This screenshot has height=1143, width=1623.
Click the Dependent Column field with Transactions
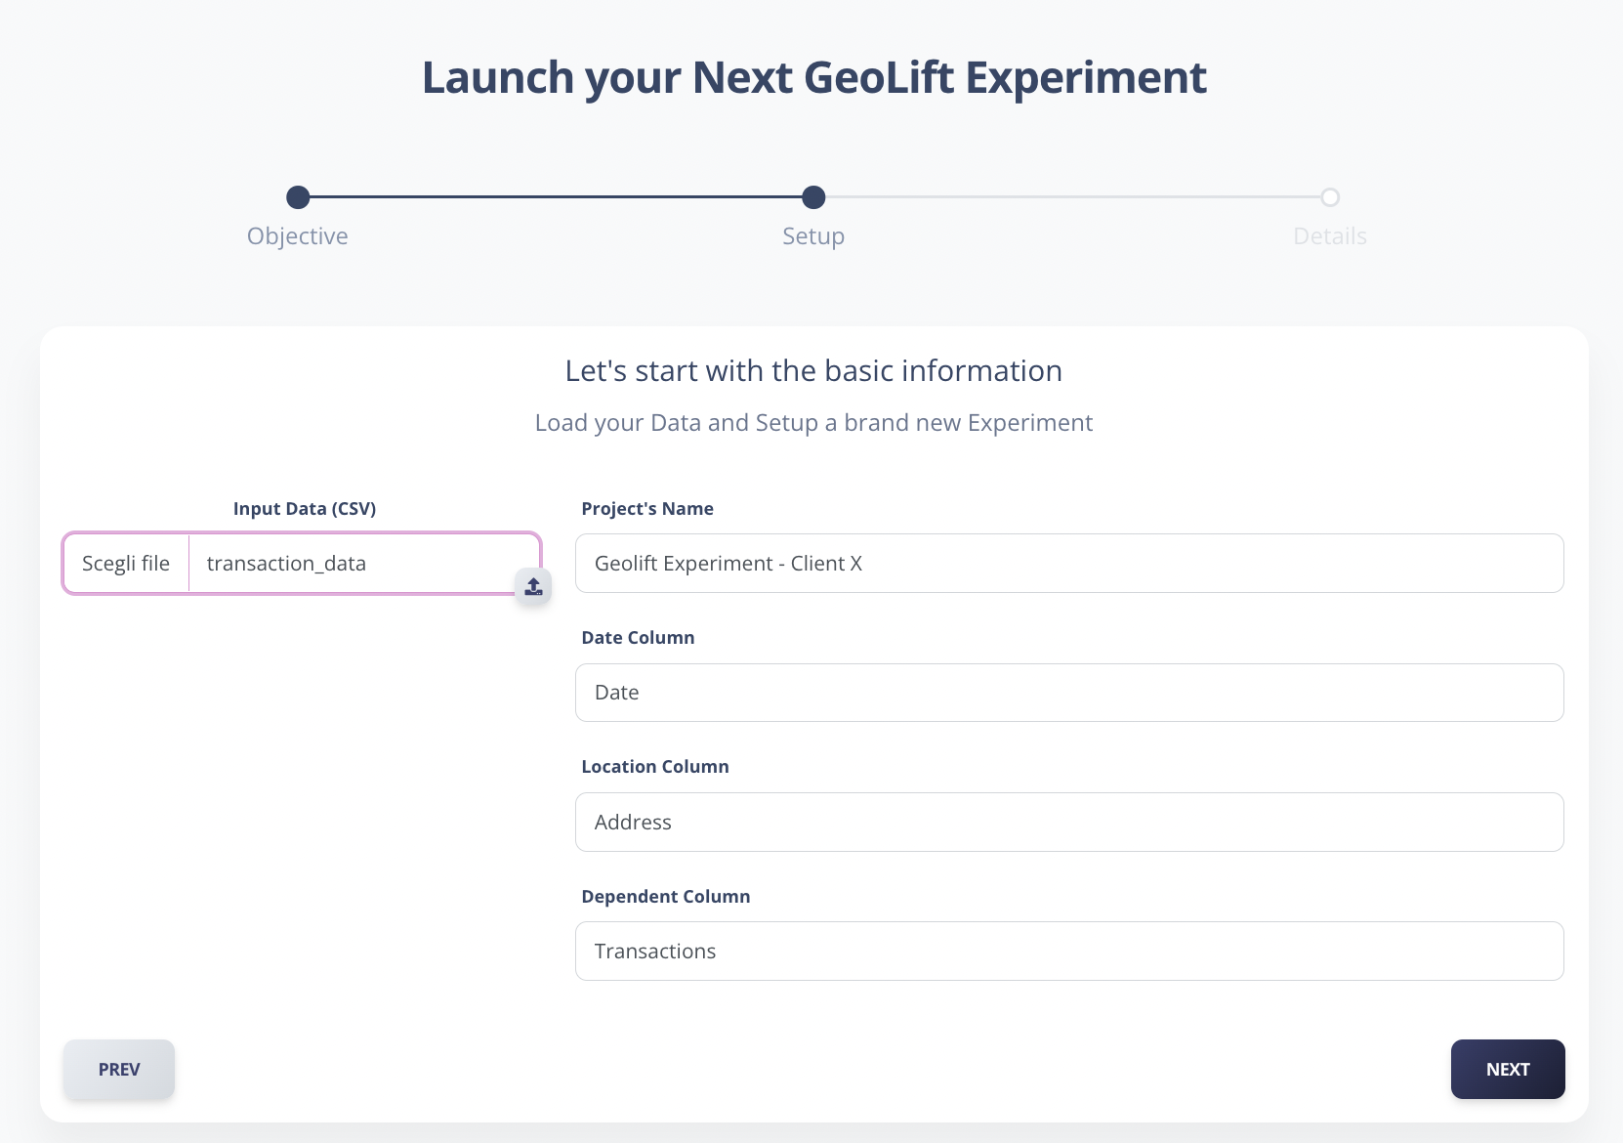tap(1069, 952)
